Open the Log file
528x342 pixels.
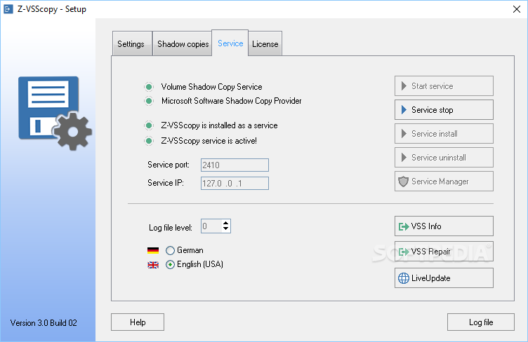pyautogui.click(x=481, y=322)
